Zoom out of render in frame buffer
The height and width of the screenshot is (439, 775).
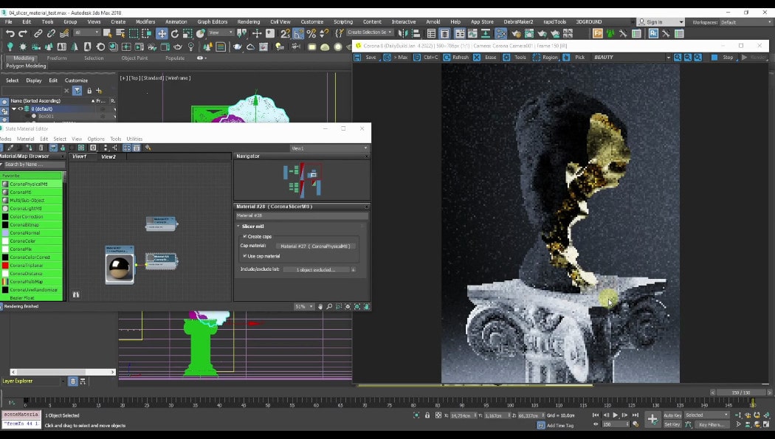click(x=687, y=58)
